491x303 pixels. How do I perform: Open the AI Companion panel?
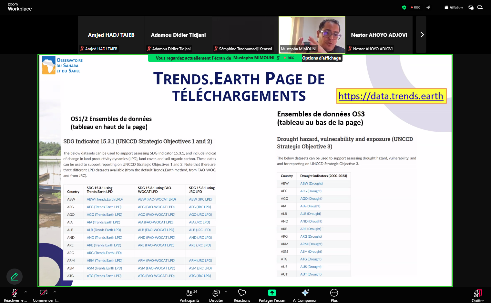[x=305, y=295]
